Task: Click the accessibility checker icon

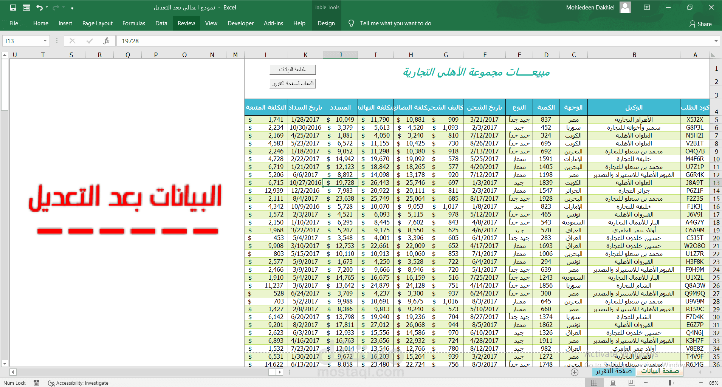Action: 51,383
